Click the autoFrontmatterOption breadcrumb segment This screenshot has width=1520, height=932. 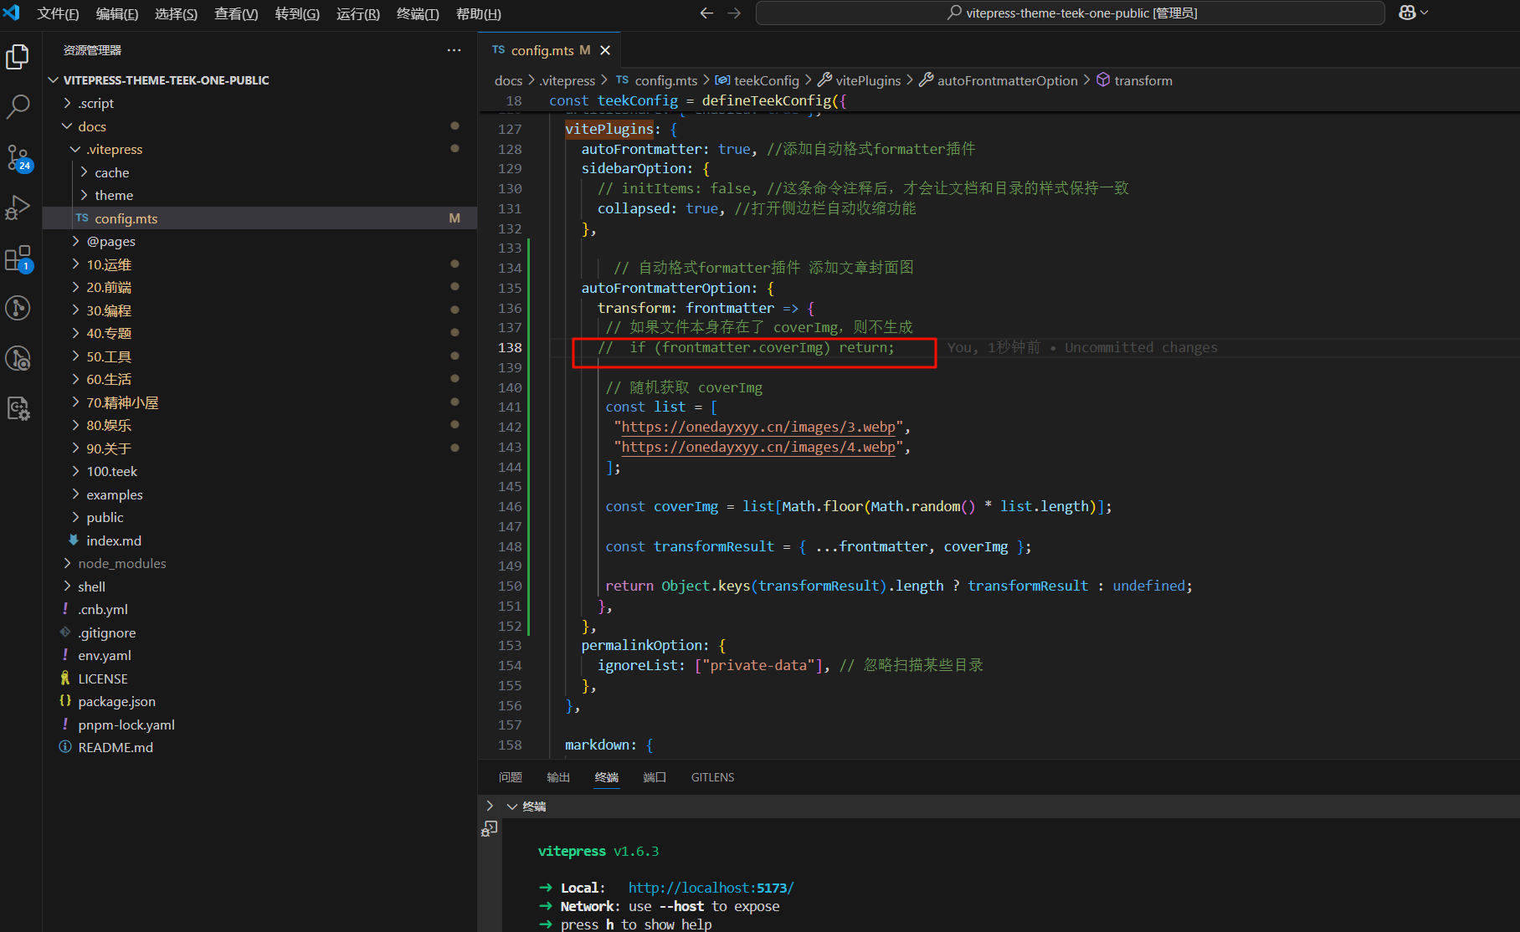point(999,80)
